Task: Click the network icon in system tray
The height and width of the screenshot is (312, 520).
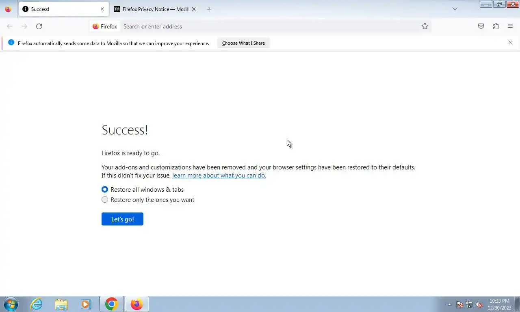Action: 469,304
